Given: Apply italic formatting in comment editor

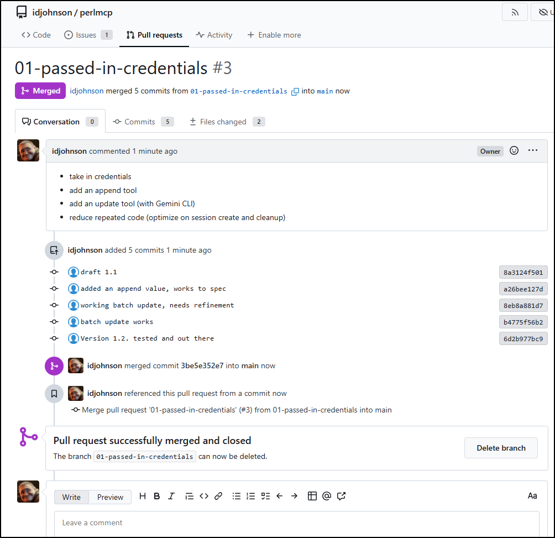Looking at the screenshot, I should coord(171,496).
